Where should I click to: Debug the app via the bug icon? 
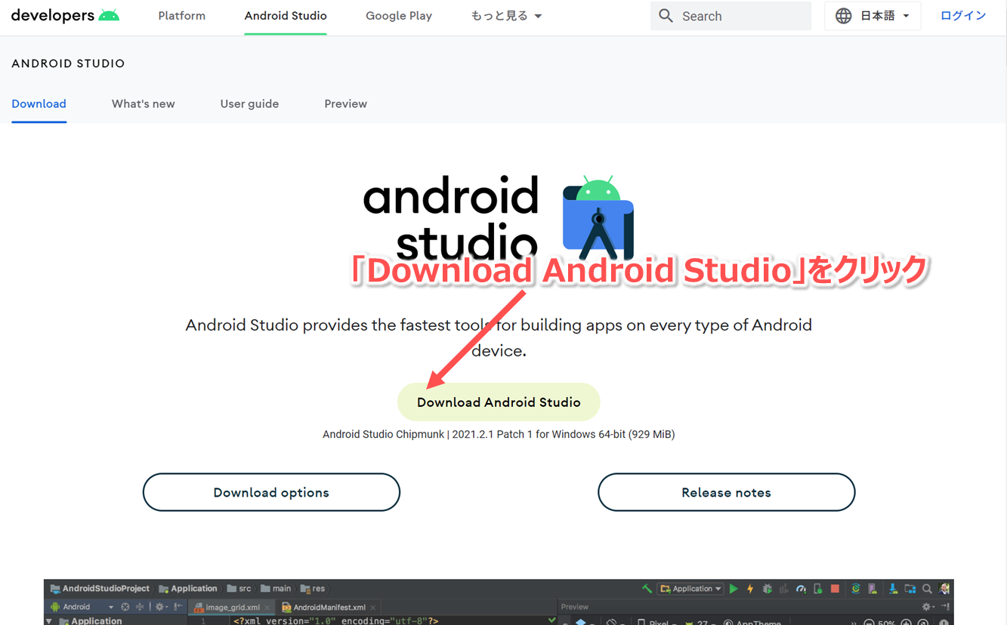pos(768,588)
